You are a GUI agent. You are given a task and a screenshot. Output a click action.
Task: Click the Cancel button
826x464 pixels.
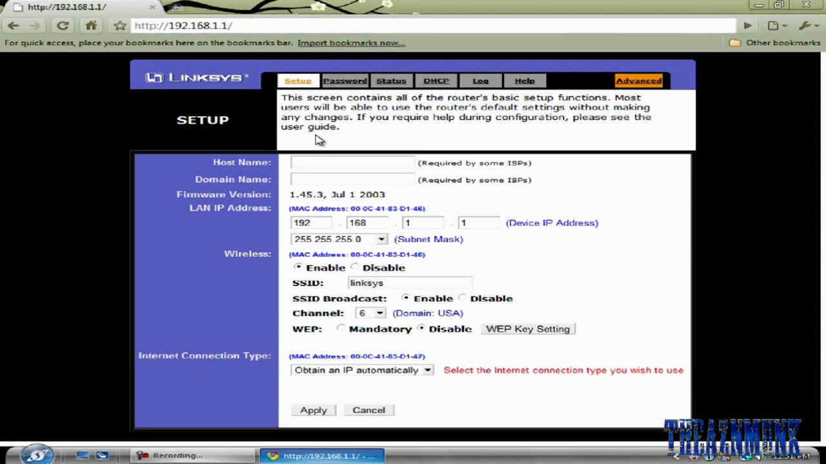368,410
